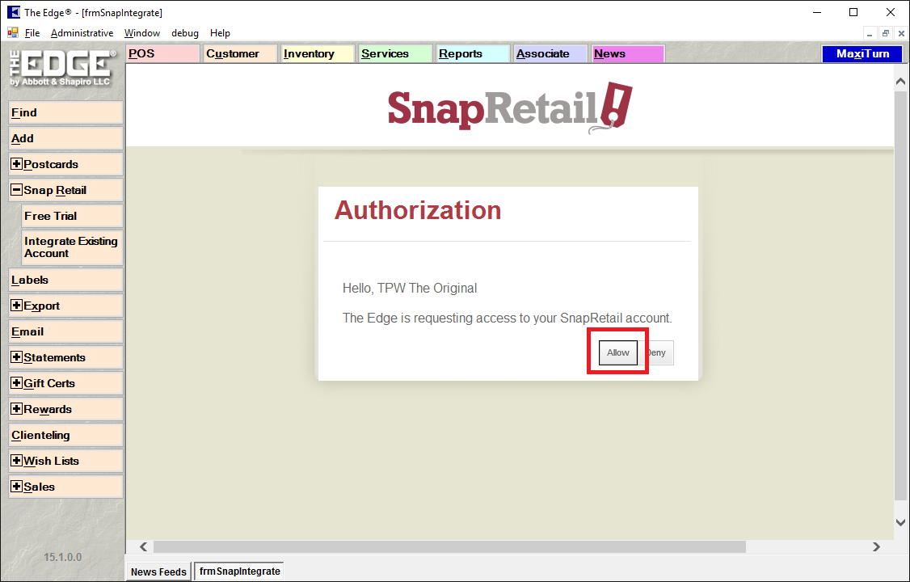The height and width of the screenshot is (582, 910).
Task: Expand the Rewards group
Action: coord(17,409)
